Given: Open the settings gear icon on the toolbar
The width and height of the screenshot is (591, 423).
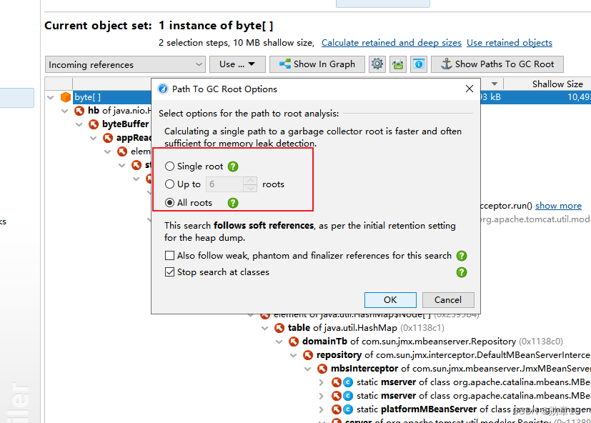Looking at the screenshot, I should (377, 64).
